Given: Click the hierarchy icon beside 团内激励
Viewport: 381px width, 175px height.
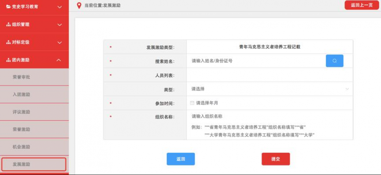Looking at the screenshot, I should (8, 60).
